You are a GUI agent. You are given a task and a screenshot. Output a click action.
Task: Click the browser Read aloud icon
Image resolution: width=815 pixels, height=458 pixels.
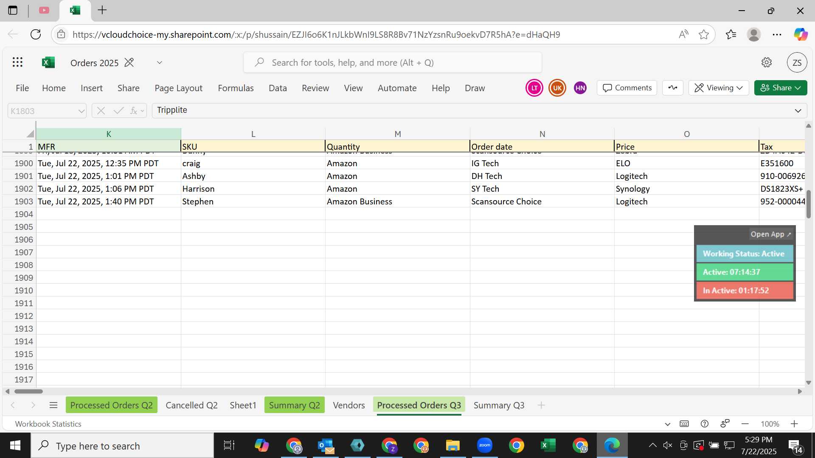[x=683, y=34]
